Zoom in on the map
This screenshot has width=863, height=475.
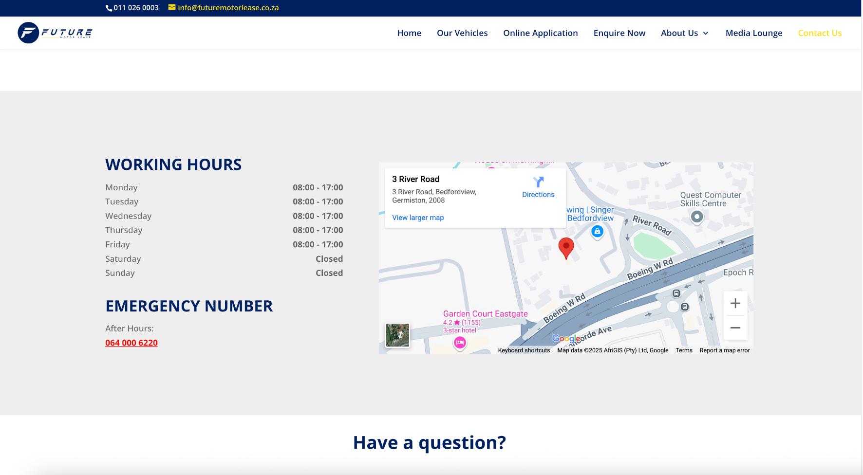[735, 304]
